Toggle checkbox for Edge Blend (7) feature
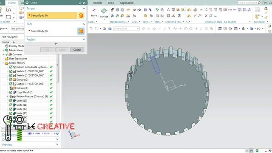272x153 pixels. [x=11, y=92]
